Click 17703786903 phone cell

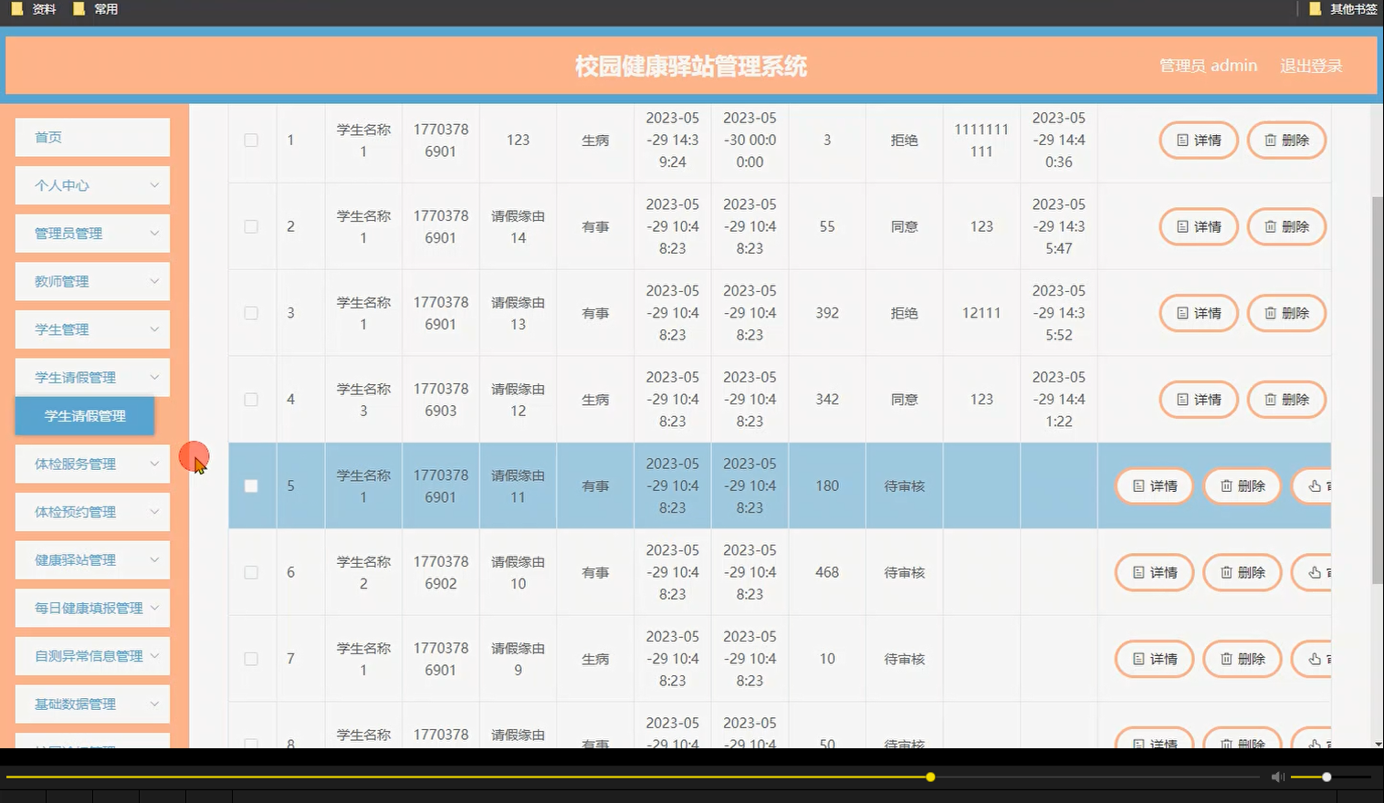[441, 400]
